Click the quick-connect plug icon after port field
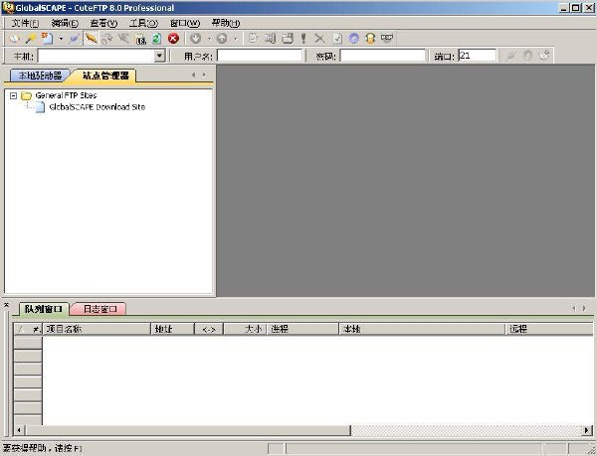 (511, 56)
